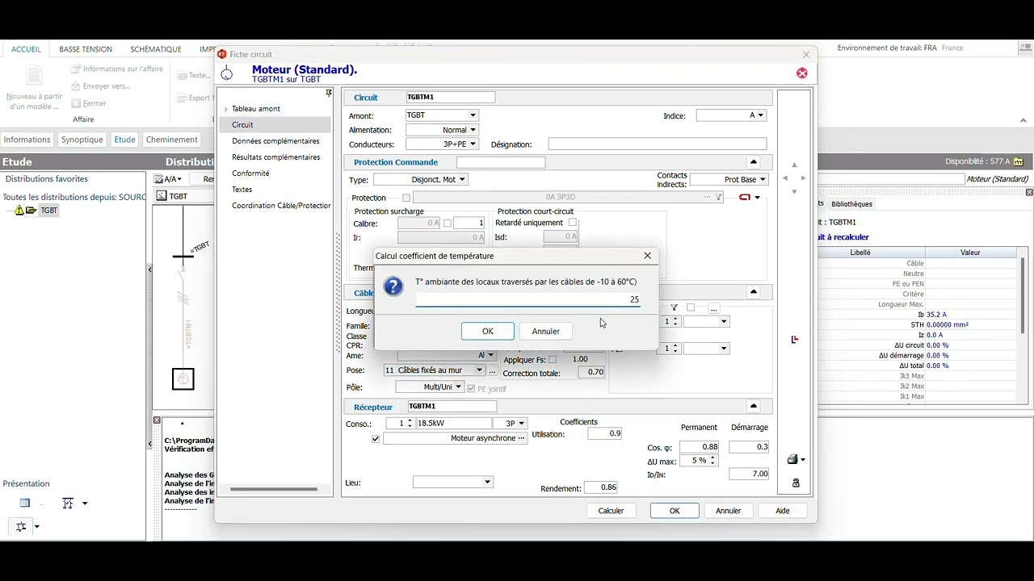Click the red error icon in Fiche circuit header
The width and height of the screenshot is (1034, 581).
pyautogui.click(x=801, y=73)
